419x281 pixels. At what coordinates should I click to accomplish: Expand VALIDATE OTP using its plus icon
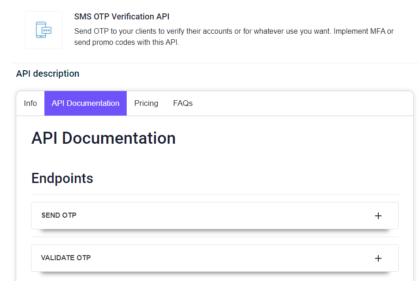(378, 258)
